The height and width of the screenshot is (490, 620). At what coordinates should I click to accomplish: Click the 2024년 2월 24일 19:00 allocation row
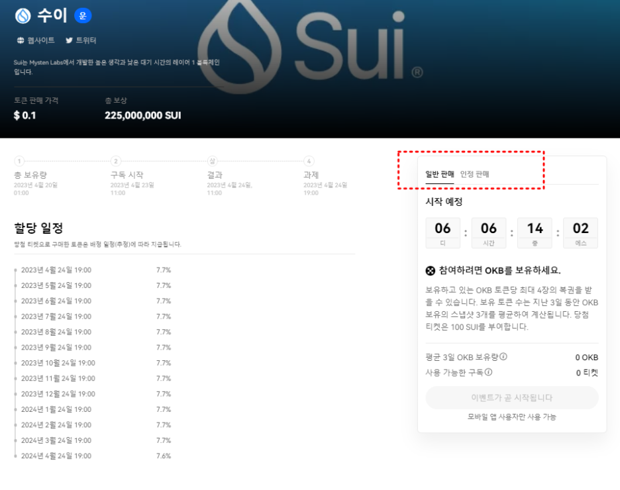[93, 425]
